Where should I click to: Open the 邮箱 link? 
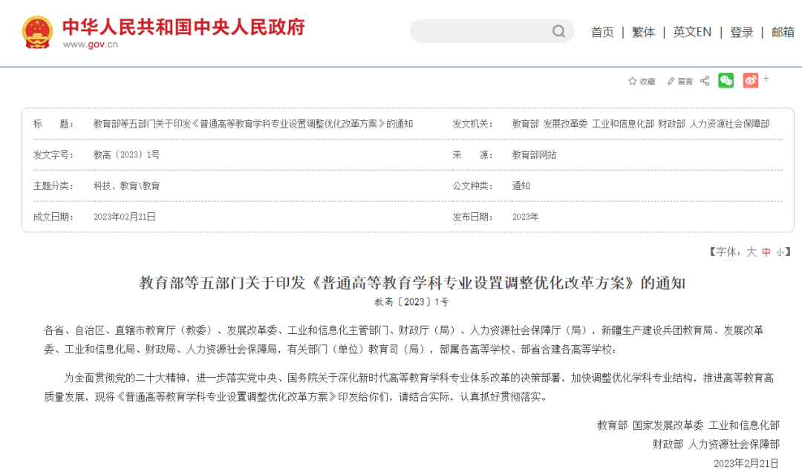coord(783,32)
